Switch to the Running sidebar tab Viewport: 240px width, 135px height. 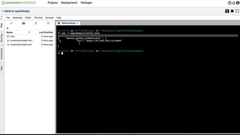[1, 38]
